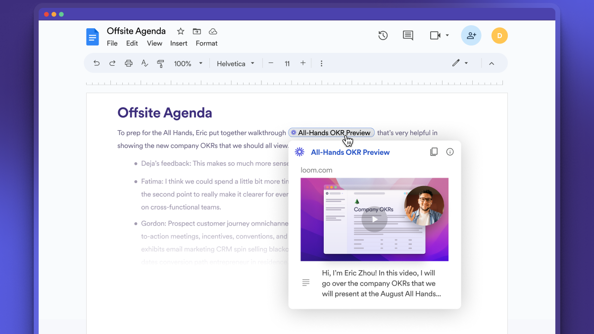Copy link icon in Loom preview card
Viewport: 594px width, 334px height.
pyautogui.click(x=434, y=152)
